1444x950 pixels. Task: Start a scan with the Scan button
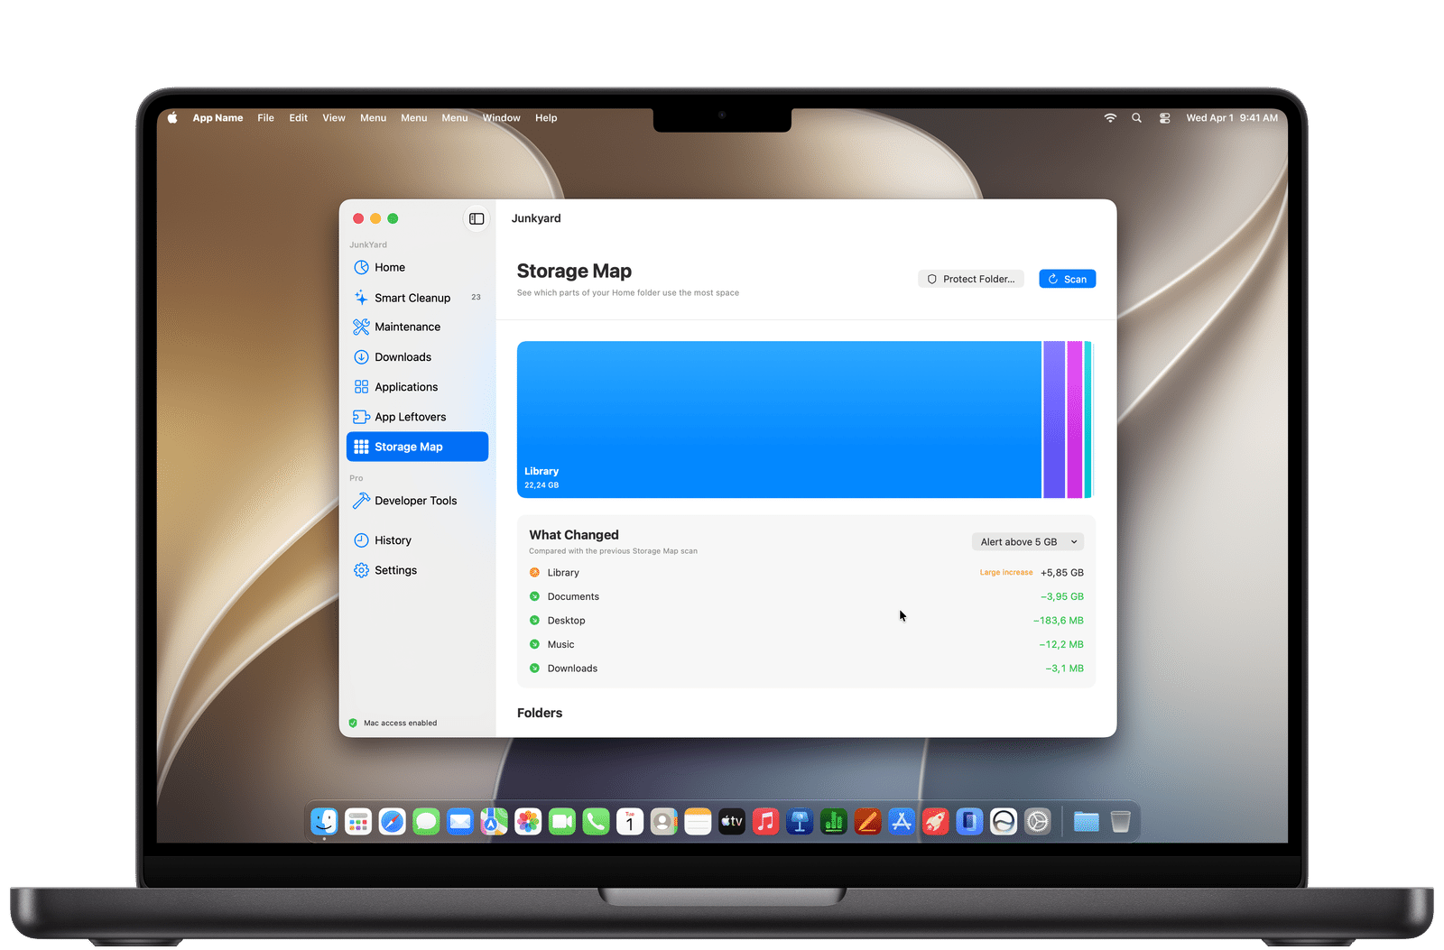(1068, 279)
